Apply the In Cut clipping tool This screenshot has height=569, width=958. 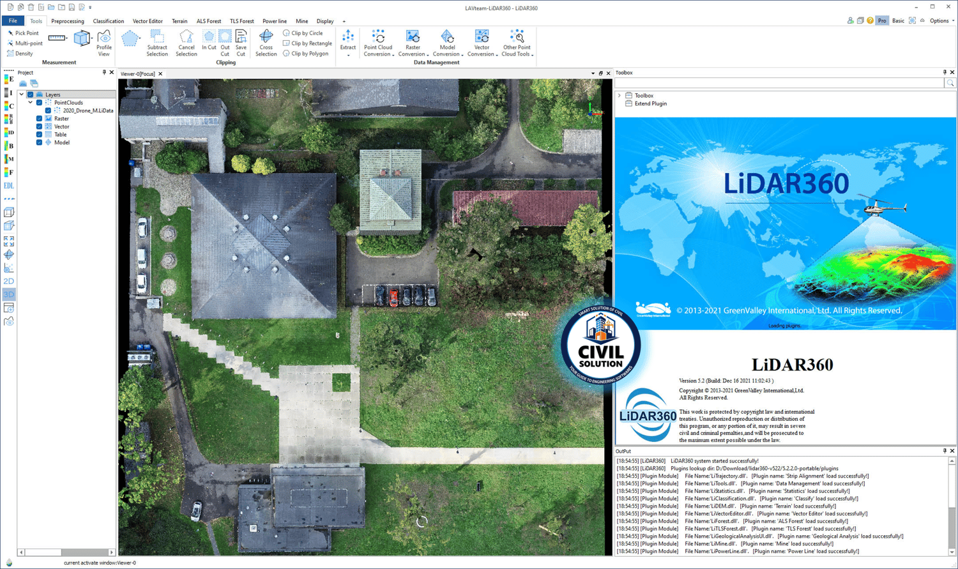(x=209, y=40)
